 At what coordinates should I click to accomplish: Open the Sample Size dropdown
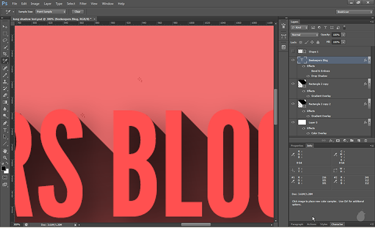(x=51, y=11)
